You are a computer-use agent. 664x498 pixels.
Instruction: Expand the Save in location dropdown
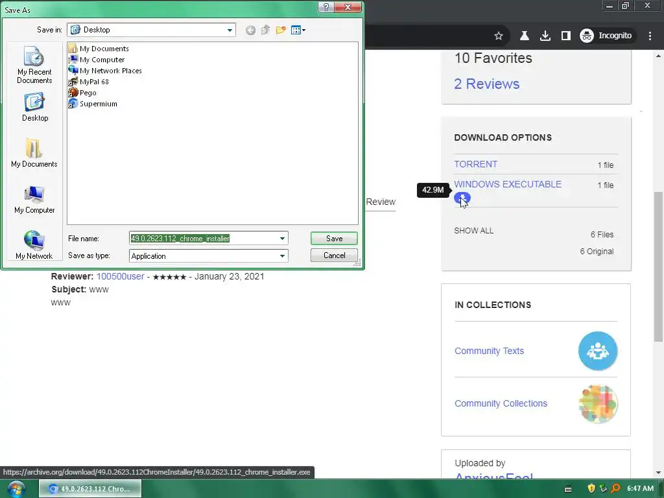click(230, 30)
